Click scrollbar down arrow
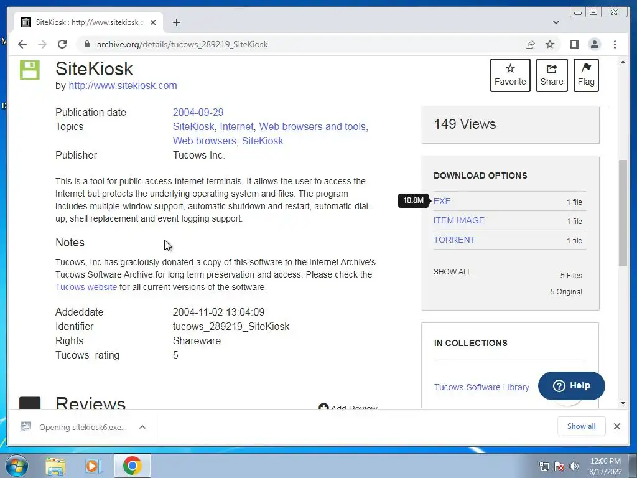 point(623,403)
